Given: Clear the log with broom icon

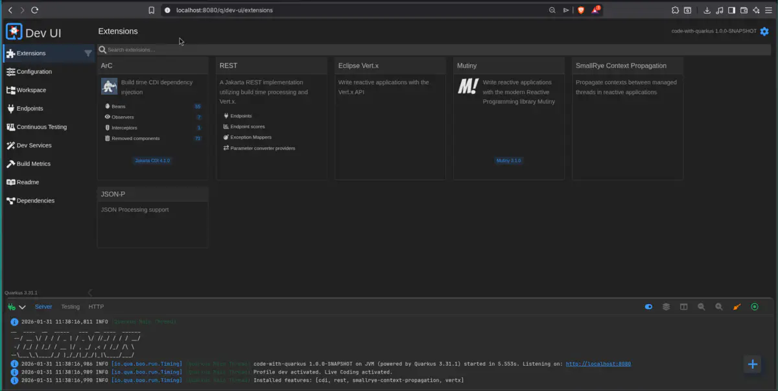Looking at the screenshot, I should click(x=737, y=307).
